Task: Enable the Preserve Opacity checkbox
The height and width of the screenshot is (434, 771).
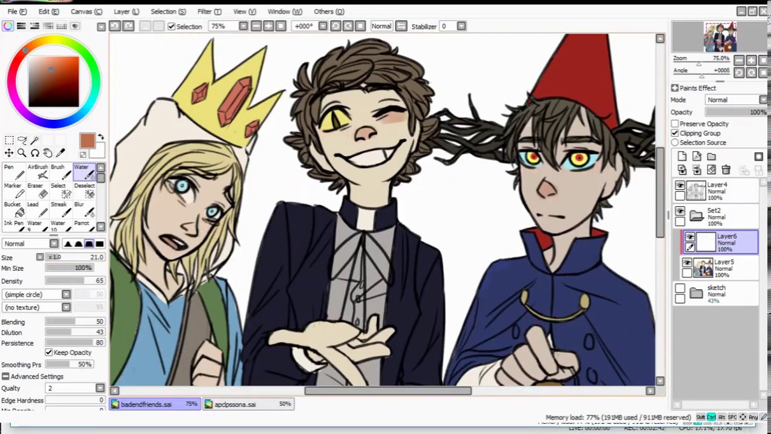Action: pos(675,124)
